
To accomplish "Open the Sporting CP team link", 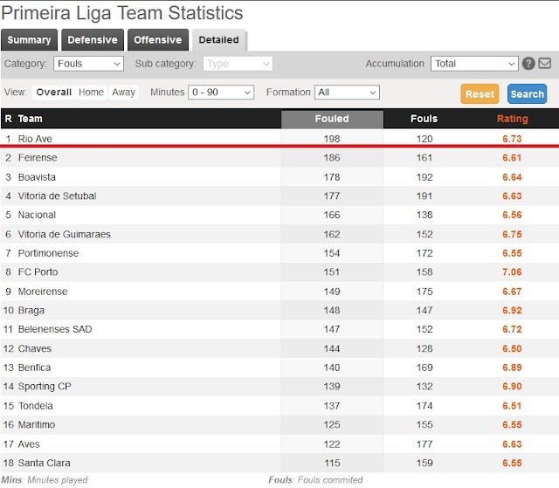I will (x=45, y=387).
